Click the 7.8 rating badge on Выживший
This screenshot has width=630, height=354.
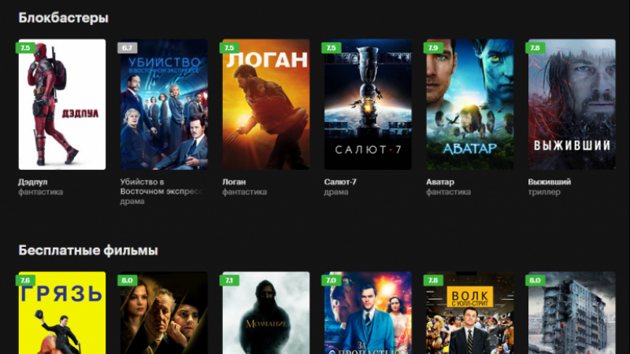coord(535,48)
